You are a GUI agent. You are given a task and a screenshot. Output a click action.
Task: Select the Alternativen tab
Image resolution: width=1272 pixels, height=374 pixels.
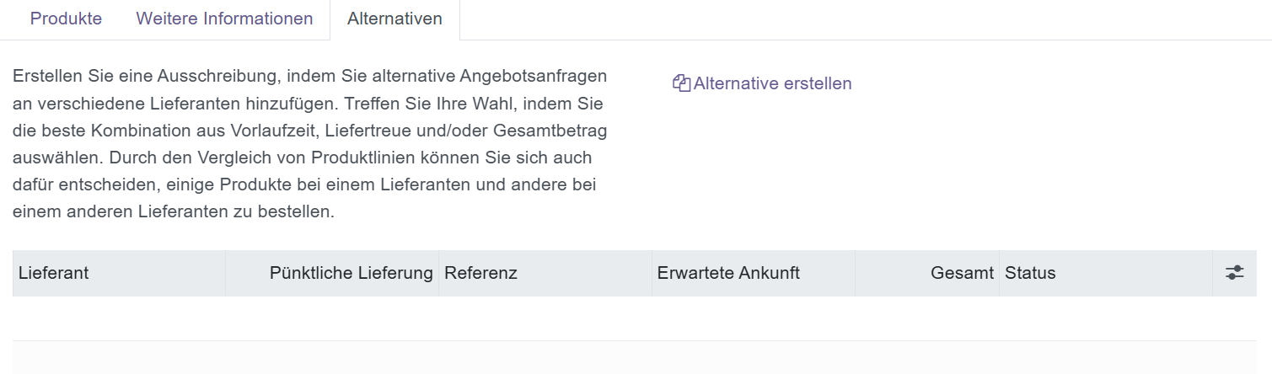pyautogui.click(x=394, y=19)
